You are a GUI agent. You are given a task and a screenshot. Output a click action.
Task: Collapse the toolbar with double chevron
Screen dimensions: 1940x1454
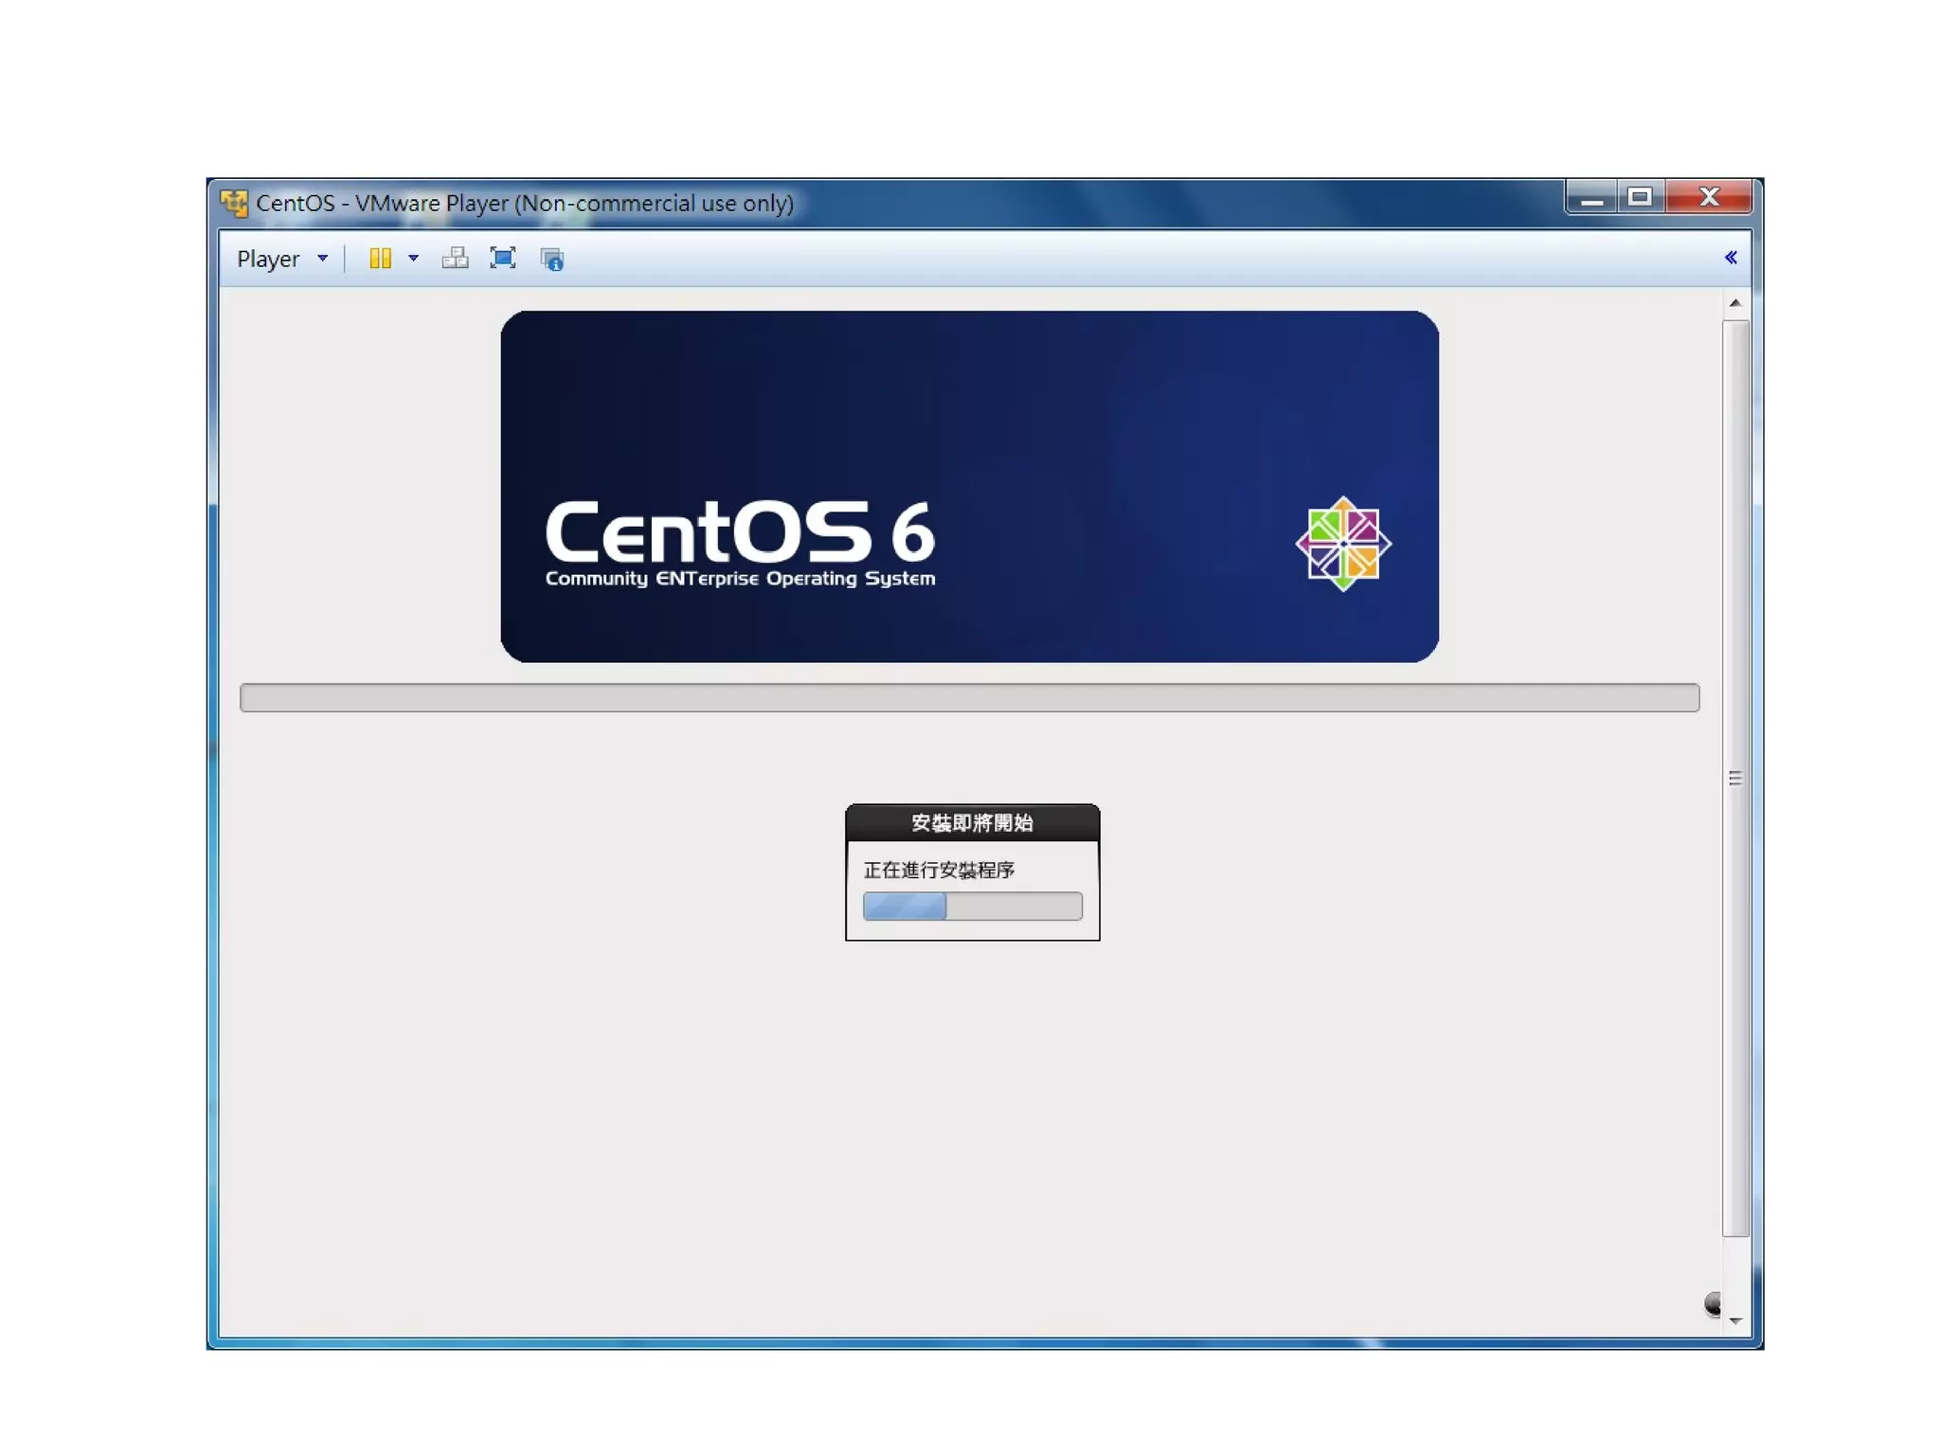point(1730,258)
